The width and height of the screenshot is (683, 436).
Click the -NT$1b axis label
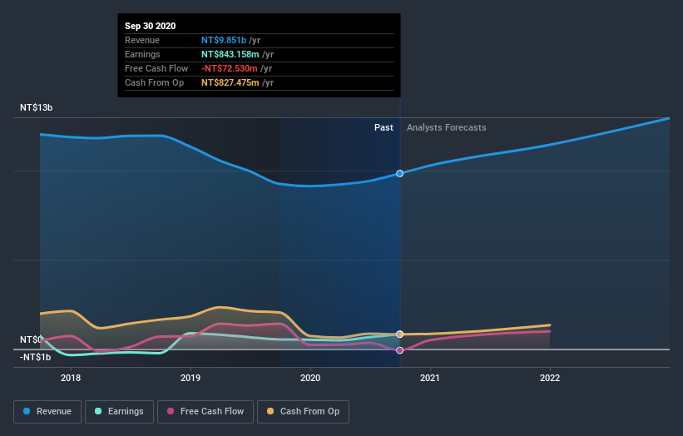tap(35, 357)
